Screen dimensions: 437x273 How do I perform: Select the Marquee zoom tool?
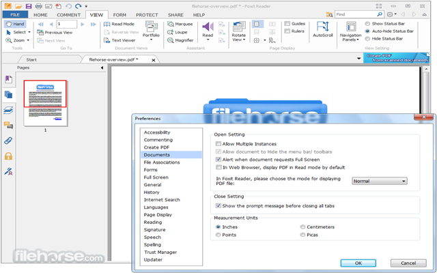click(x=180, y=24)
